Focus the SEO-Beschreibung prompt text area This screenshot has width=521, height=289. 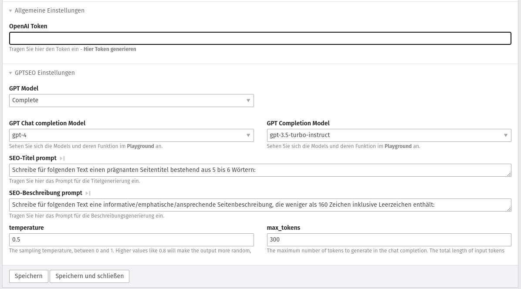coord(260,205)
